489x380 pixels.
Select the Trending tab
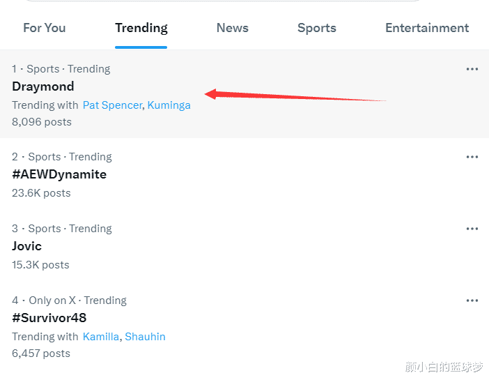pos(141,28)
